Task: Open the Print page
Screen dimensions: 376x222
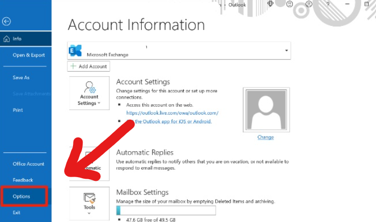Action: click(18, 110)
